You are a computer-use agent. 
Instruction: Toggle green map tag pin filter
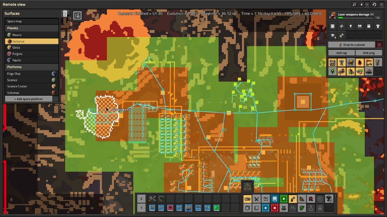pos(333,71)
